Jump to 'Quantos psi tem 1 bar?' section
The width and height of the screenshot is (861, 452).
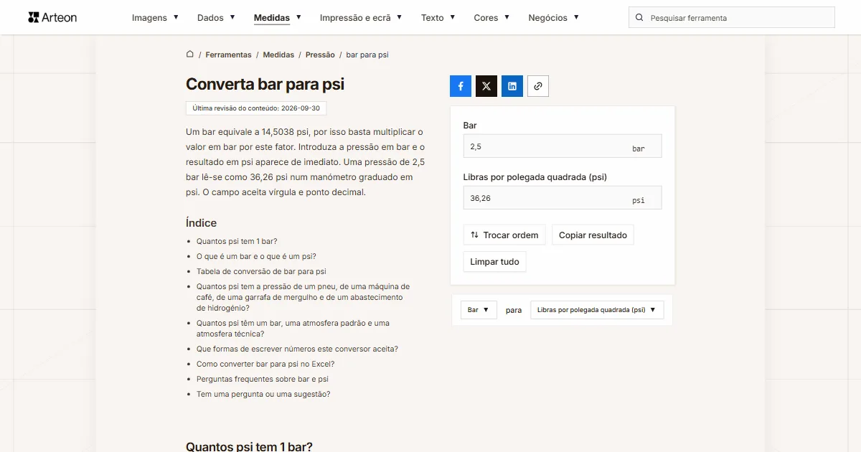[x=237, y=242]
